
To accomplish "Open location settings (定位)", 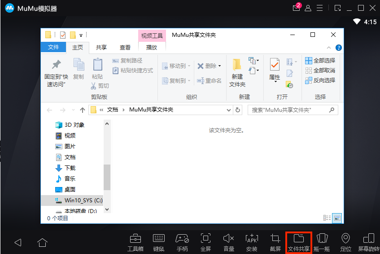I will click(x=345, y=242).
